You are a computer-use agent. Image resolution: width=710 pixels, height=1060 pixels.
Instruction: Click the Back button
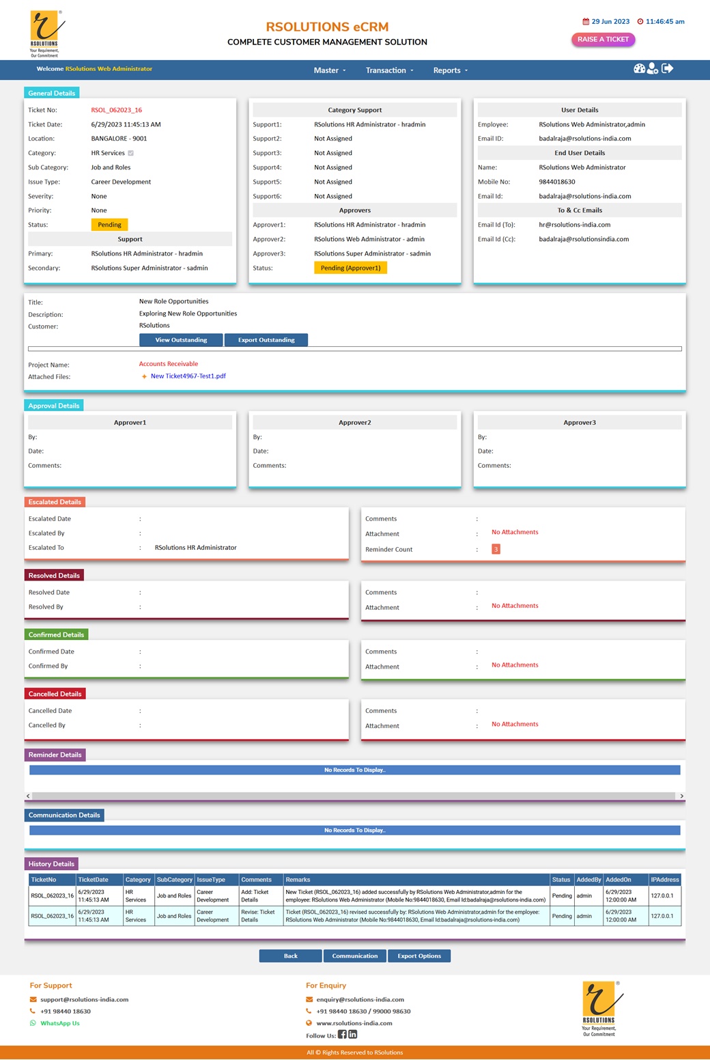point(290,956)
